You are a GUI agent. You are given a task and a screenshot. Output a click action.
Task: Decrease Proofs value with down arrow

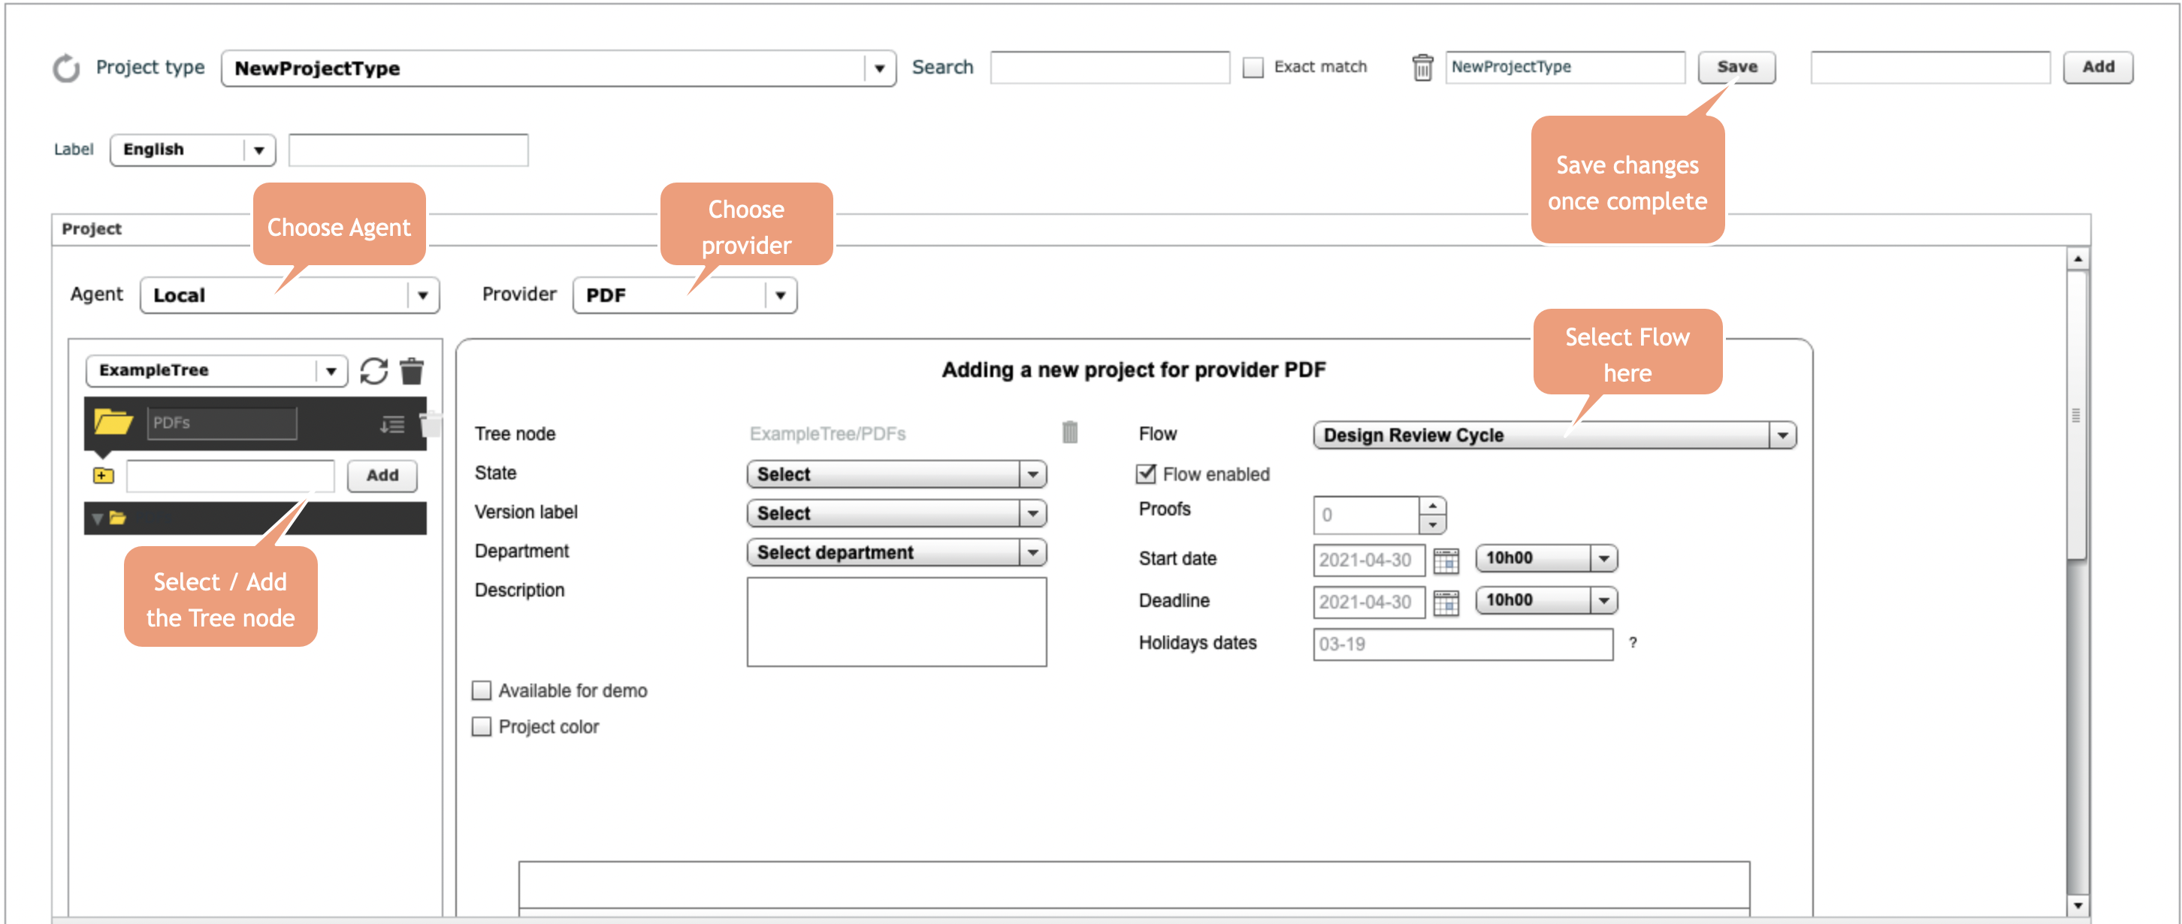[1431, 525]
